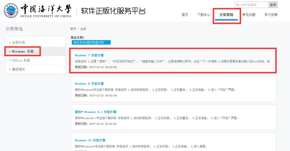Open the 首页 navigation tab
The image size is (290, 151).
pyautogui.click(x=185, y=15)
